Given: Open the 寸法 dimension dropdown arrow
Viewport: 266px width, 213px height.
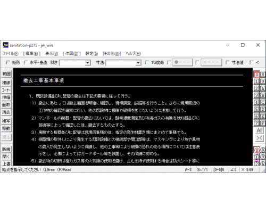Looking at the screenshot, I should [x=138, y=63].
